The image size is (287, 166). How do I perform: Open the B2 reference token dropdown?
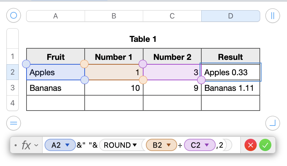point(169,146)
